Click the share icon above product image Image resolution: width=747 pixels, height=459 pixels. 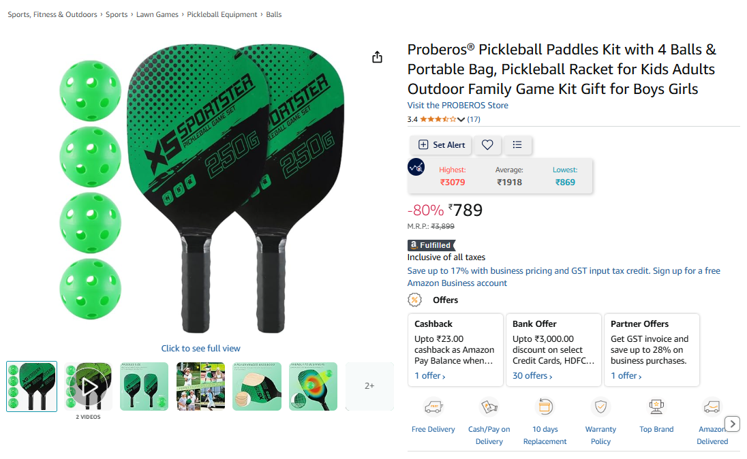[x=377, y=57]
